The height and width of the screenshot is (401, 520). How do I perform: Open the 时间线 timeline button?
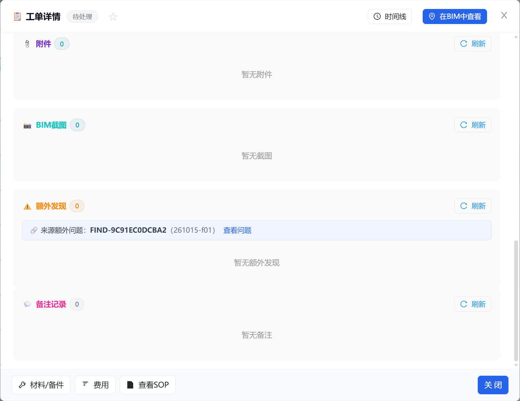tap(390, 17)
